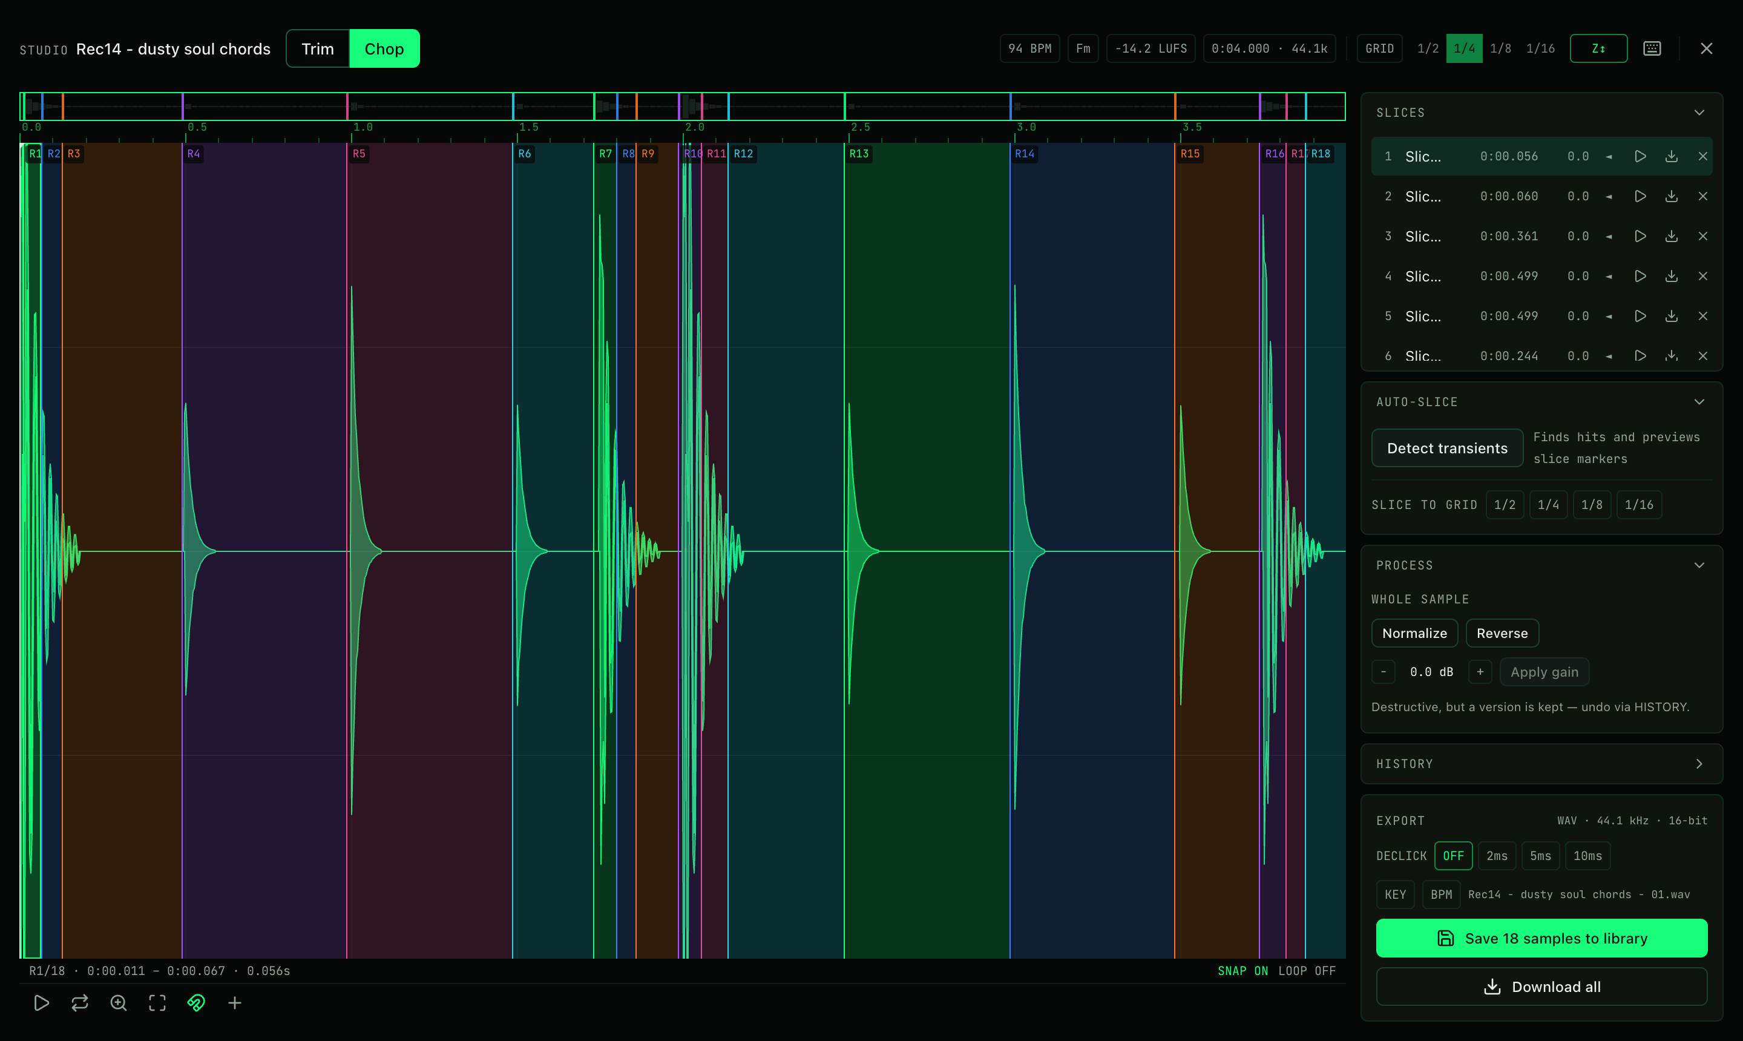Download slice 4 with its download icon
Viewport: 1743px width, 1041px height.
pos(1672,277)
